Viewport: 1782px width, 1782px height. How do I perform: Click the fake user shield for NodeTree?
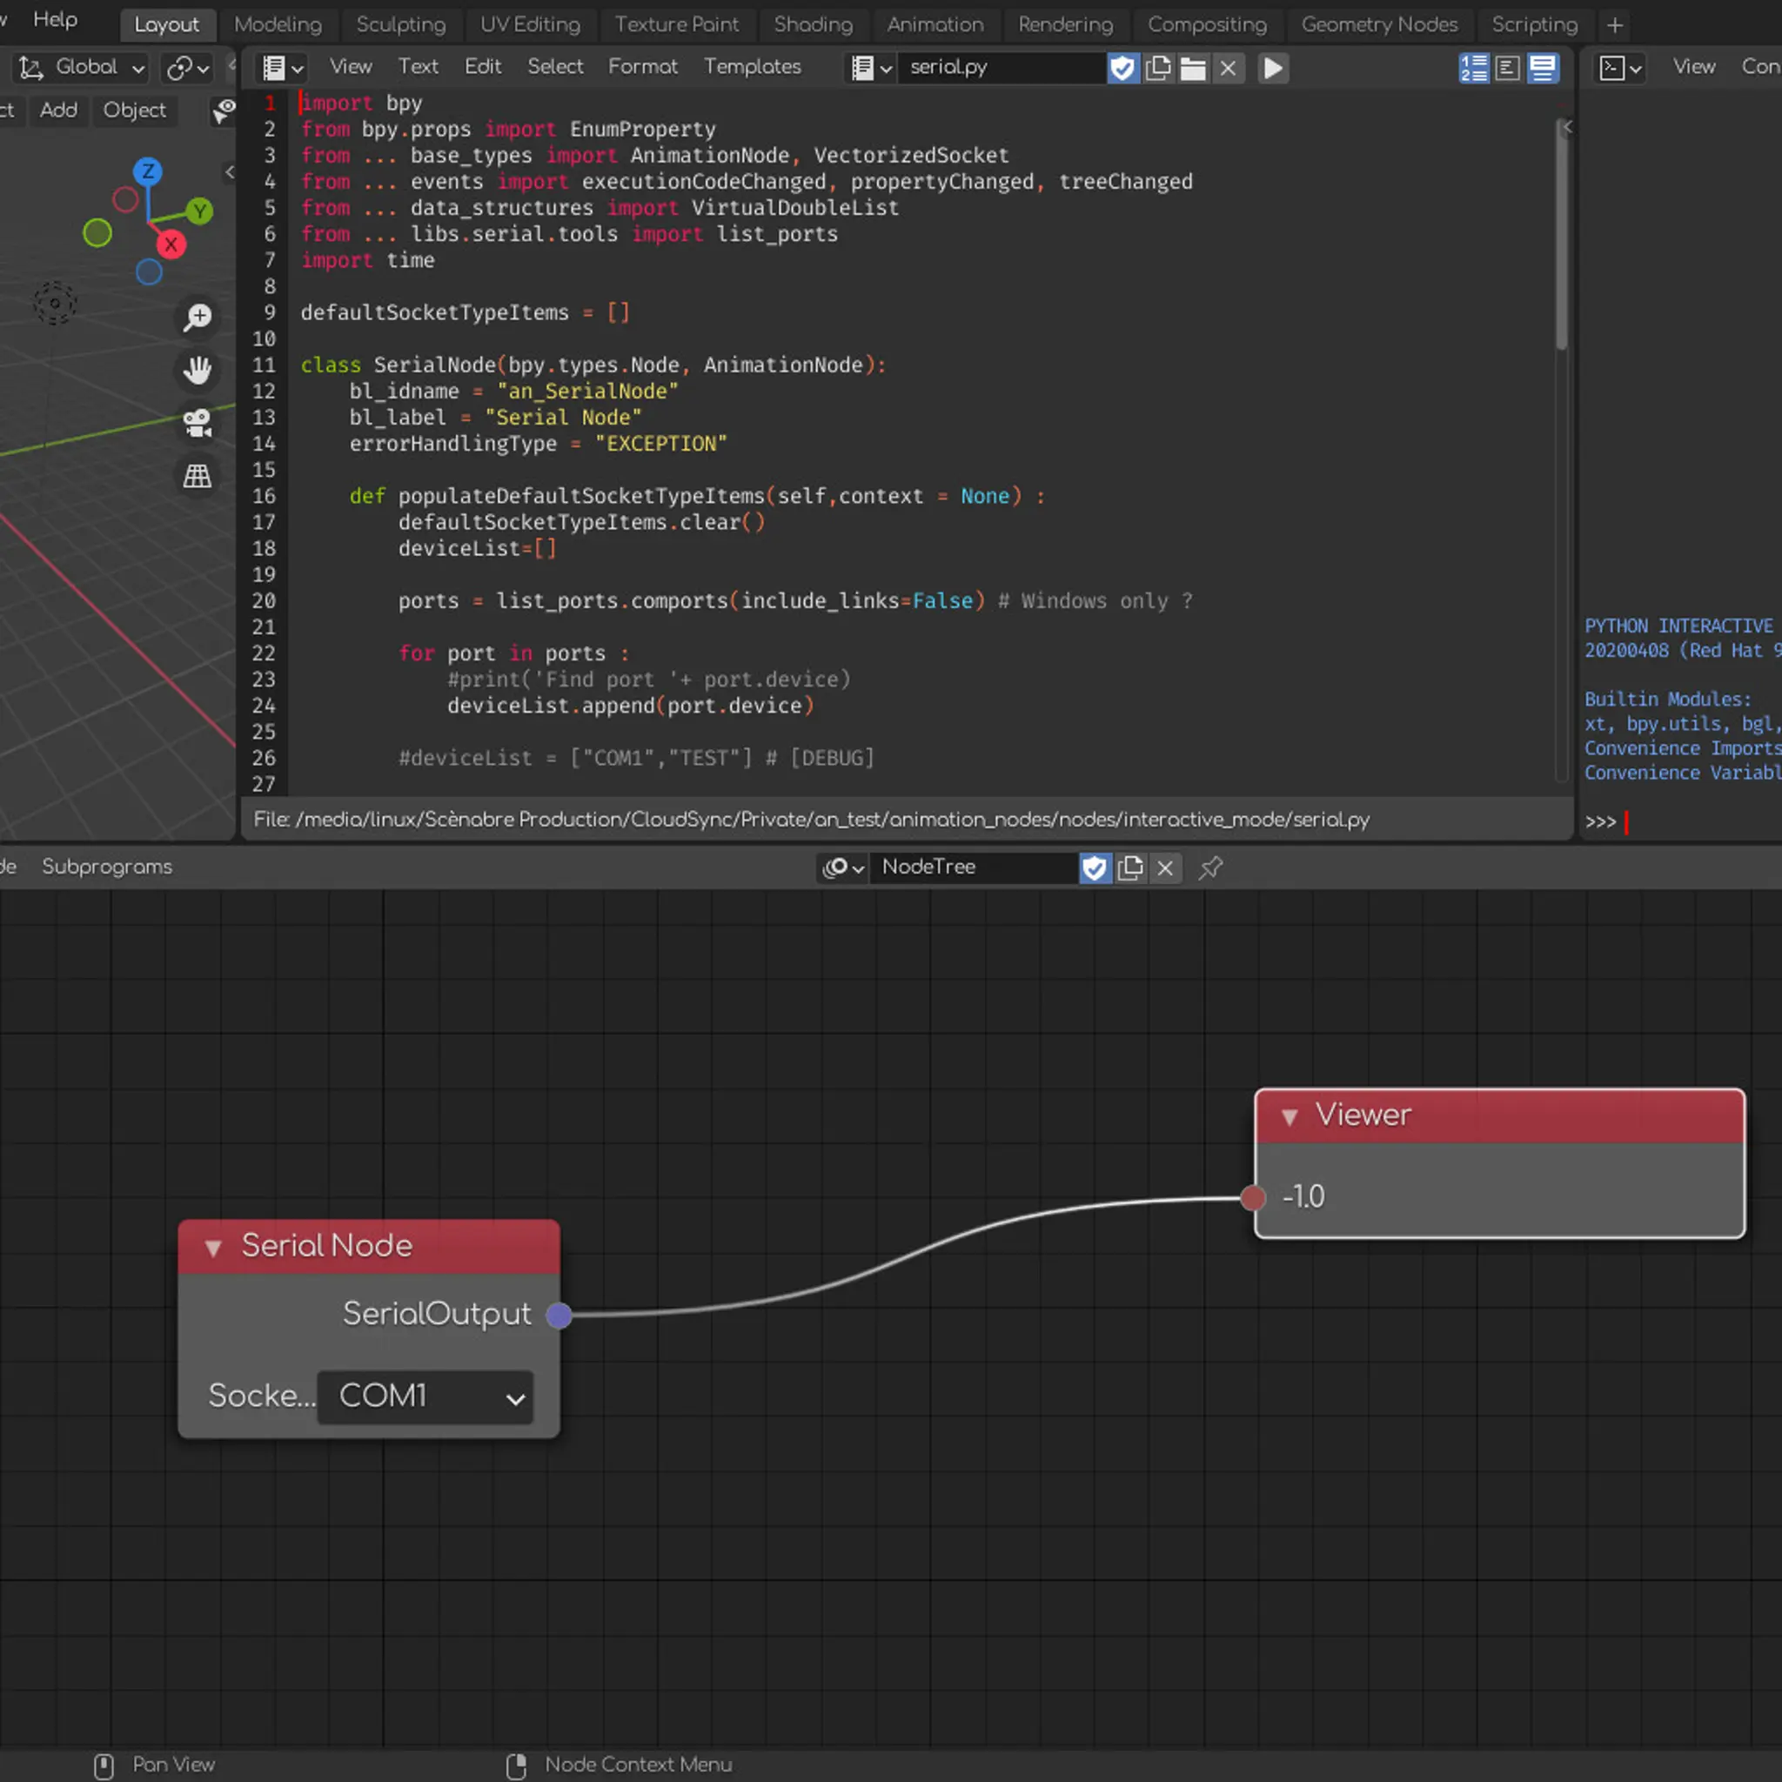click(1094, 867)
